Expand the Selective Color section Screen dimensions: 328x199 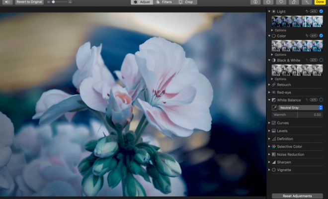(x=269, y=147)
